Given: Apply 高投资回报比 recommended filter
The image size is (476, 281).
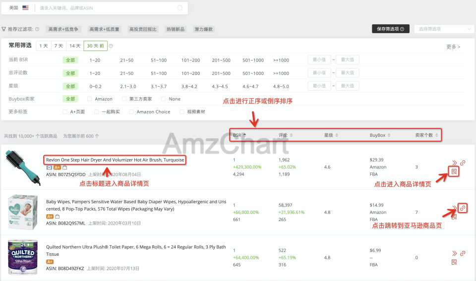Looking at the screenshot, I should (143, 29).
